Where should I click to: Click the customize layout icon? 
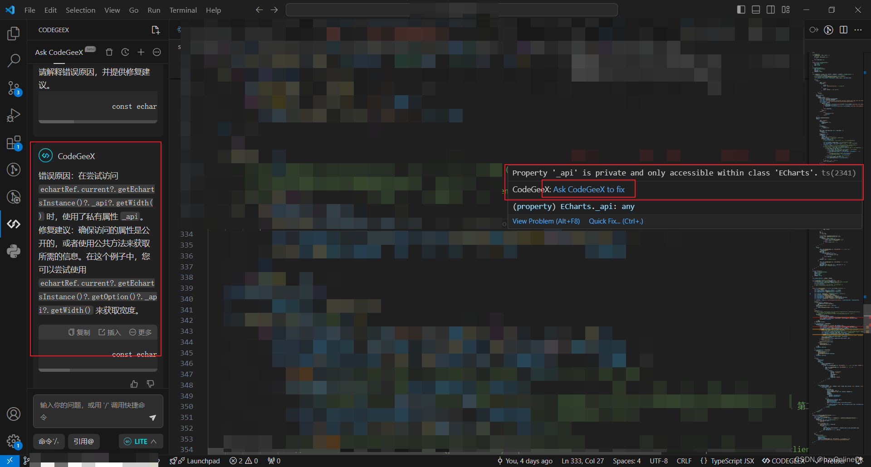coord(786,10)
